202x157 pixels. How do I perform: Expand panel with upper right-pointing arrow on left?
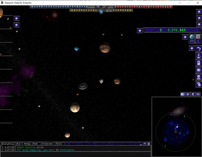(16, 18)
